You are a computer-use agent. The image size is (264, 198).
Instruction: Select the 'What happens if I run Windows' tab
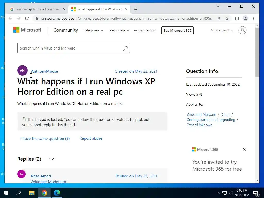[99, 9]
